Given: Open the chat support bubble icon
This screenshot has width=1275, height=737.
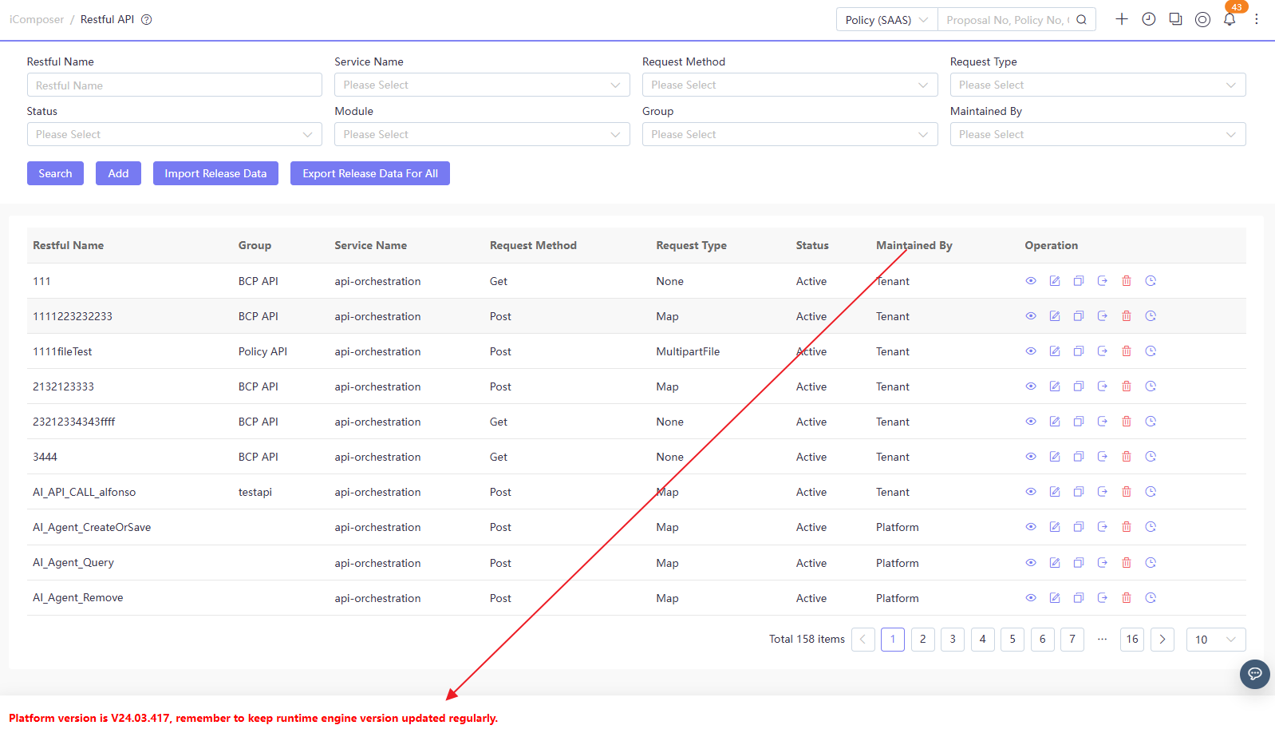Looking at the screenshot, I should [1255, 674].
